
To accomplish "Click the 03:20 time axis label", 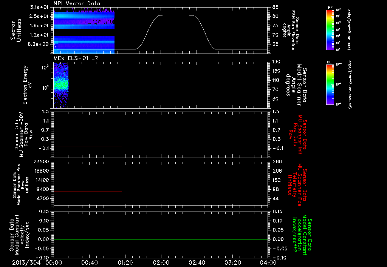I will point(232,263).
